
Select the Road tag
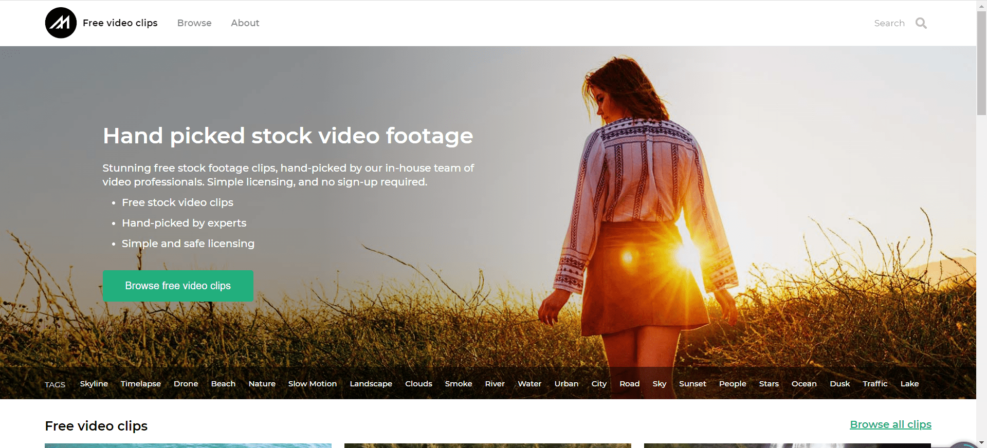point(630,384)
